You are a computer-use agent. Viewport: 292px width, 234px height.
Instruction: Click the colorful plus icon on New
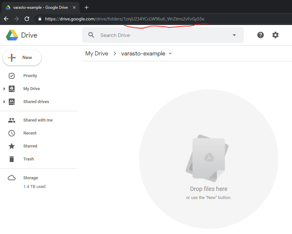[x=12, y=58]
